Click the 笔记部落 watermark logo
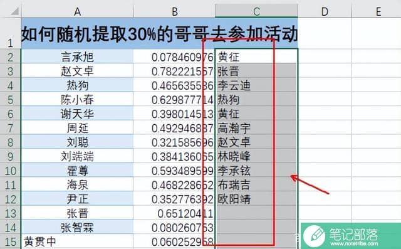Viewport: 401px width, 249px height. tap(351, 236)
